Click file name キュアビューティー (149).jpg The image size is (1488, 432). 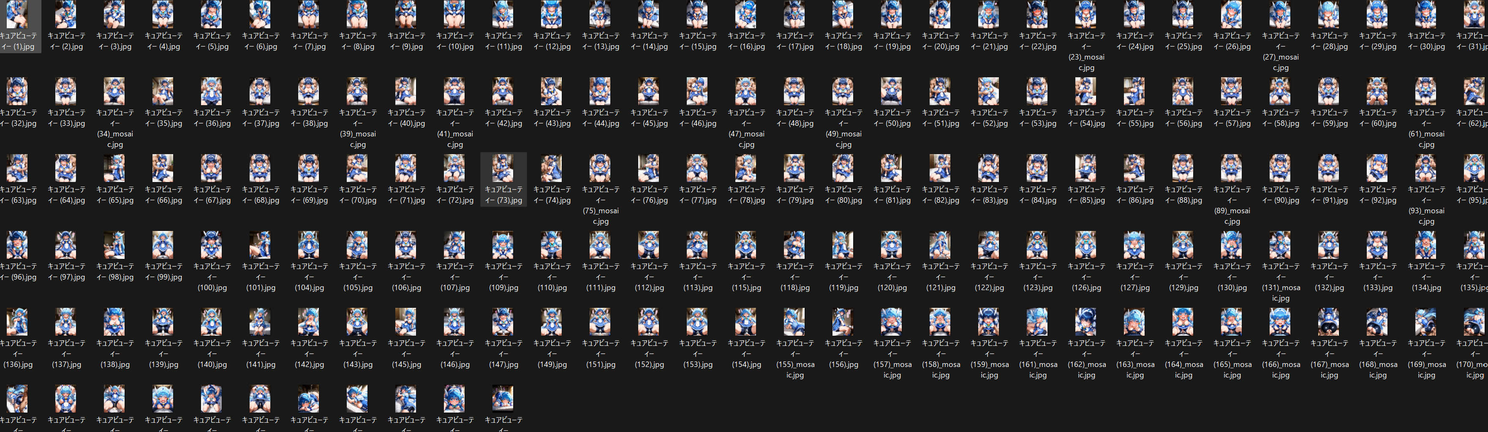[x=552, y=353]
